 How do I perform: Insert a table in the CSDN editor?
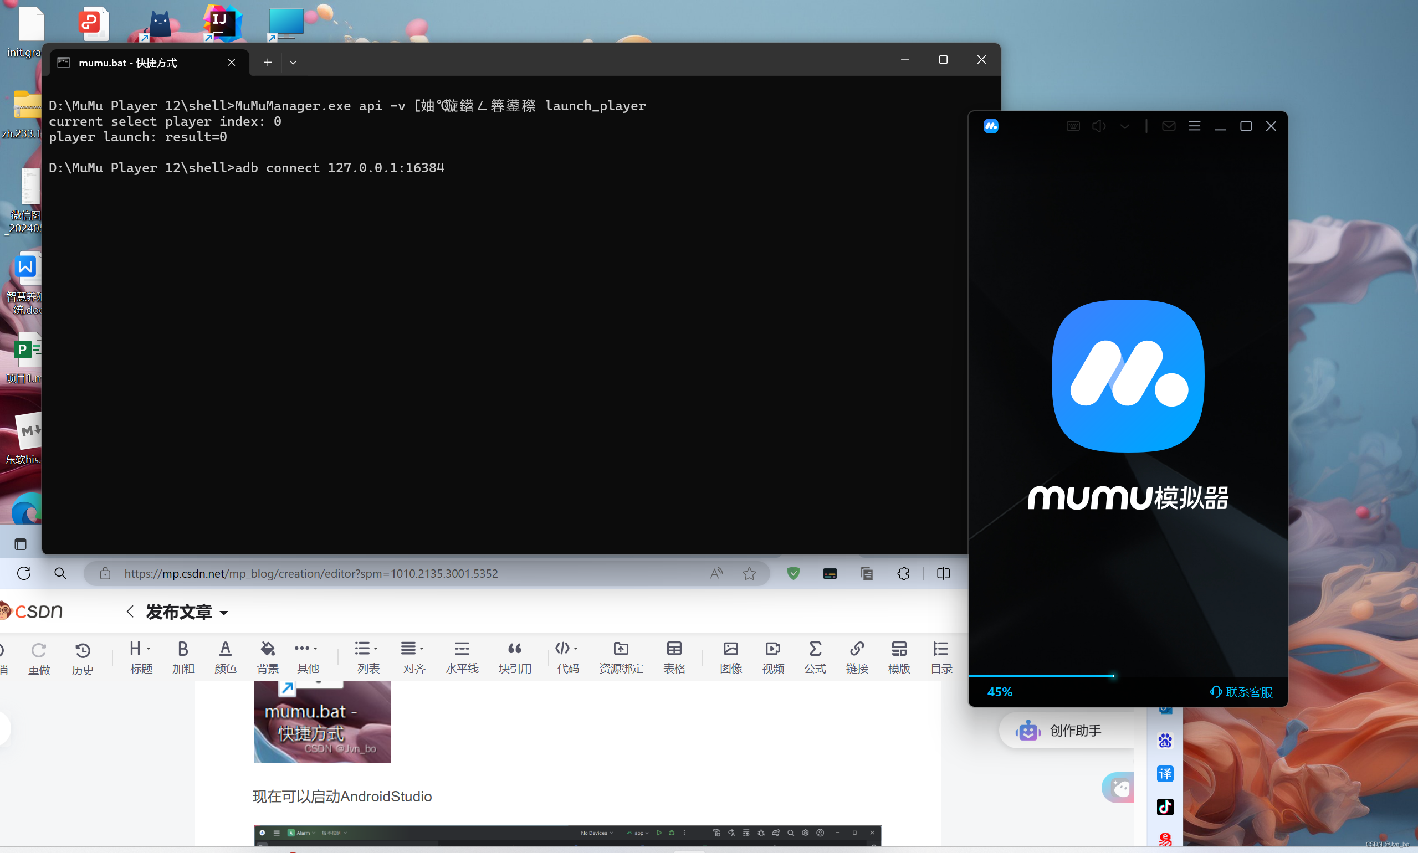pos(673,657)
